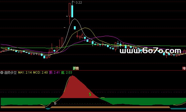The width and height of the screenshot is (186, 112).
Task: Click the www.6o7o.com watermark link
Action: tap(150, 51)
